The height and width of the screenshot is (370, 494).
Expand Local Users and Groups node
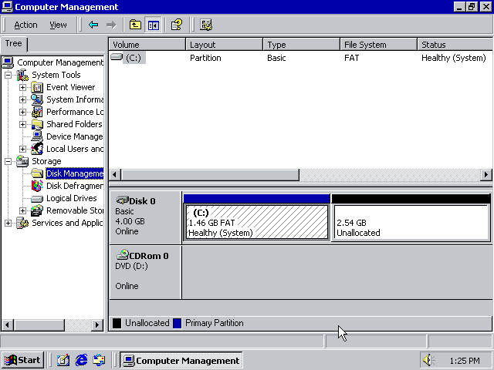(22, 149)
